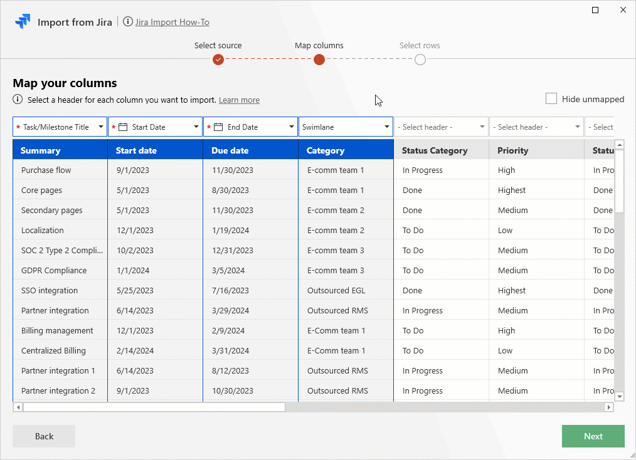The image size is (636, 460).
Task: Open the Jira Import How-To link
Action: tap(172, 21)
